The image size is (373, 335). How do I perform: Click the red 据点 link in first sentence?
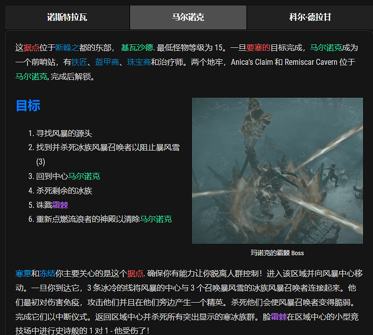pyautogui.click(x=31, y=48)
